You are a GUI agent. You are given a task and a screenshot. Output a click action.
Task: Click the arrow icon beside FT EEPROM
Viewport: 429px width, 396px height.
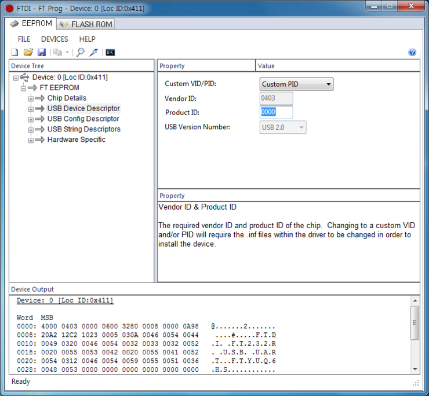[32, 88]
